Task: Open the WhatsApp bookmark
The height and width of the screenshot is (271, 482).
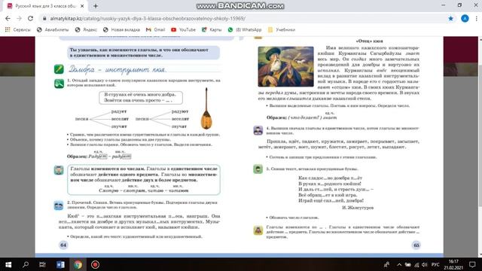Action: pyautogui.click(x=245, y=30)
